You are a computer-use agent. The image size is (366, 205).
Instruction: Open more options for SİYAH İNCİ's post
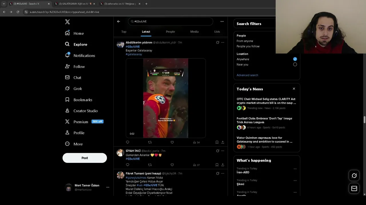(x=223, y=151)
